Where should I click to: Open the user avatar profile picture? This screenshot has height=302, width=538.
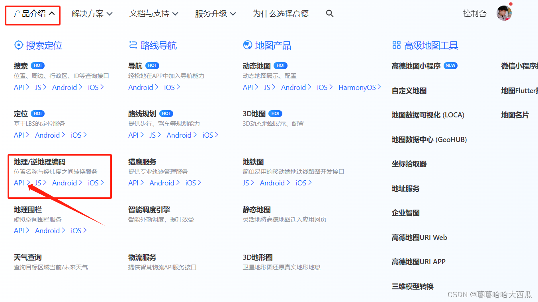coord(504,13)
